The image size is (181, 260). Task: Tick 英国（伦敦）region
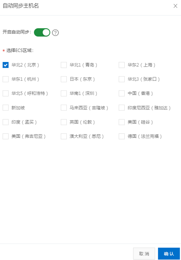tap(64, 122)
